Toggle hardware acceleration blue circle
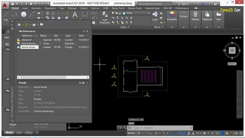The image size is (245, 138). [x=223, y=133]
